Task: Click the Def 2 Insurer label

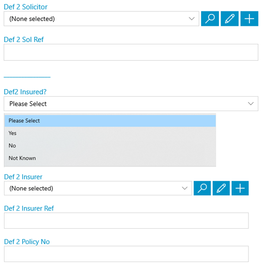Action: [x=23, y=177]
